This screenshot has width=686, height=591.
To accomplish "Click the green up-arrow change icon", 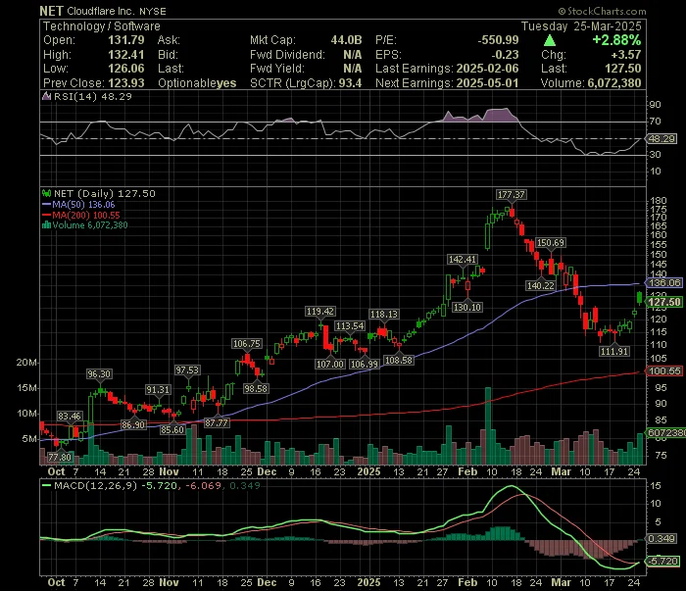I will pyautogui.click(x=550, y=41).
